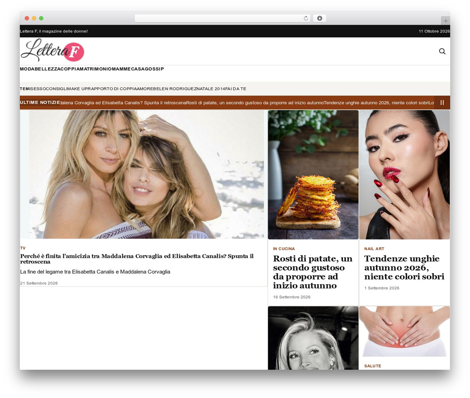The height and width of the screenshot is (398, 470).
Task: Open the MAMME menu item
Action: (x=121, y=69)
